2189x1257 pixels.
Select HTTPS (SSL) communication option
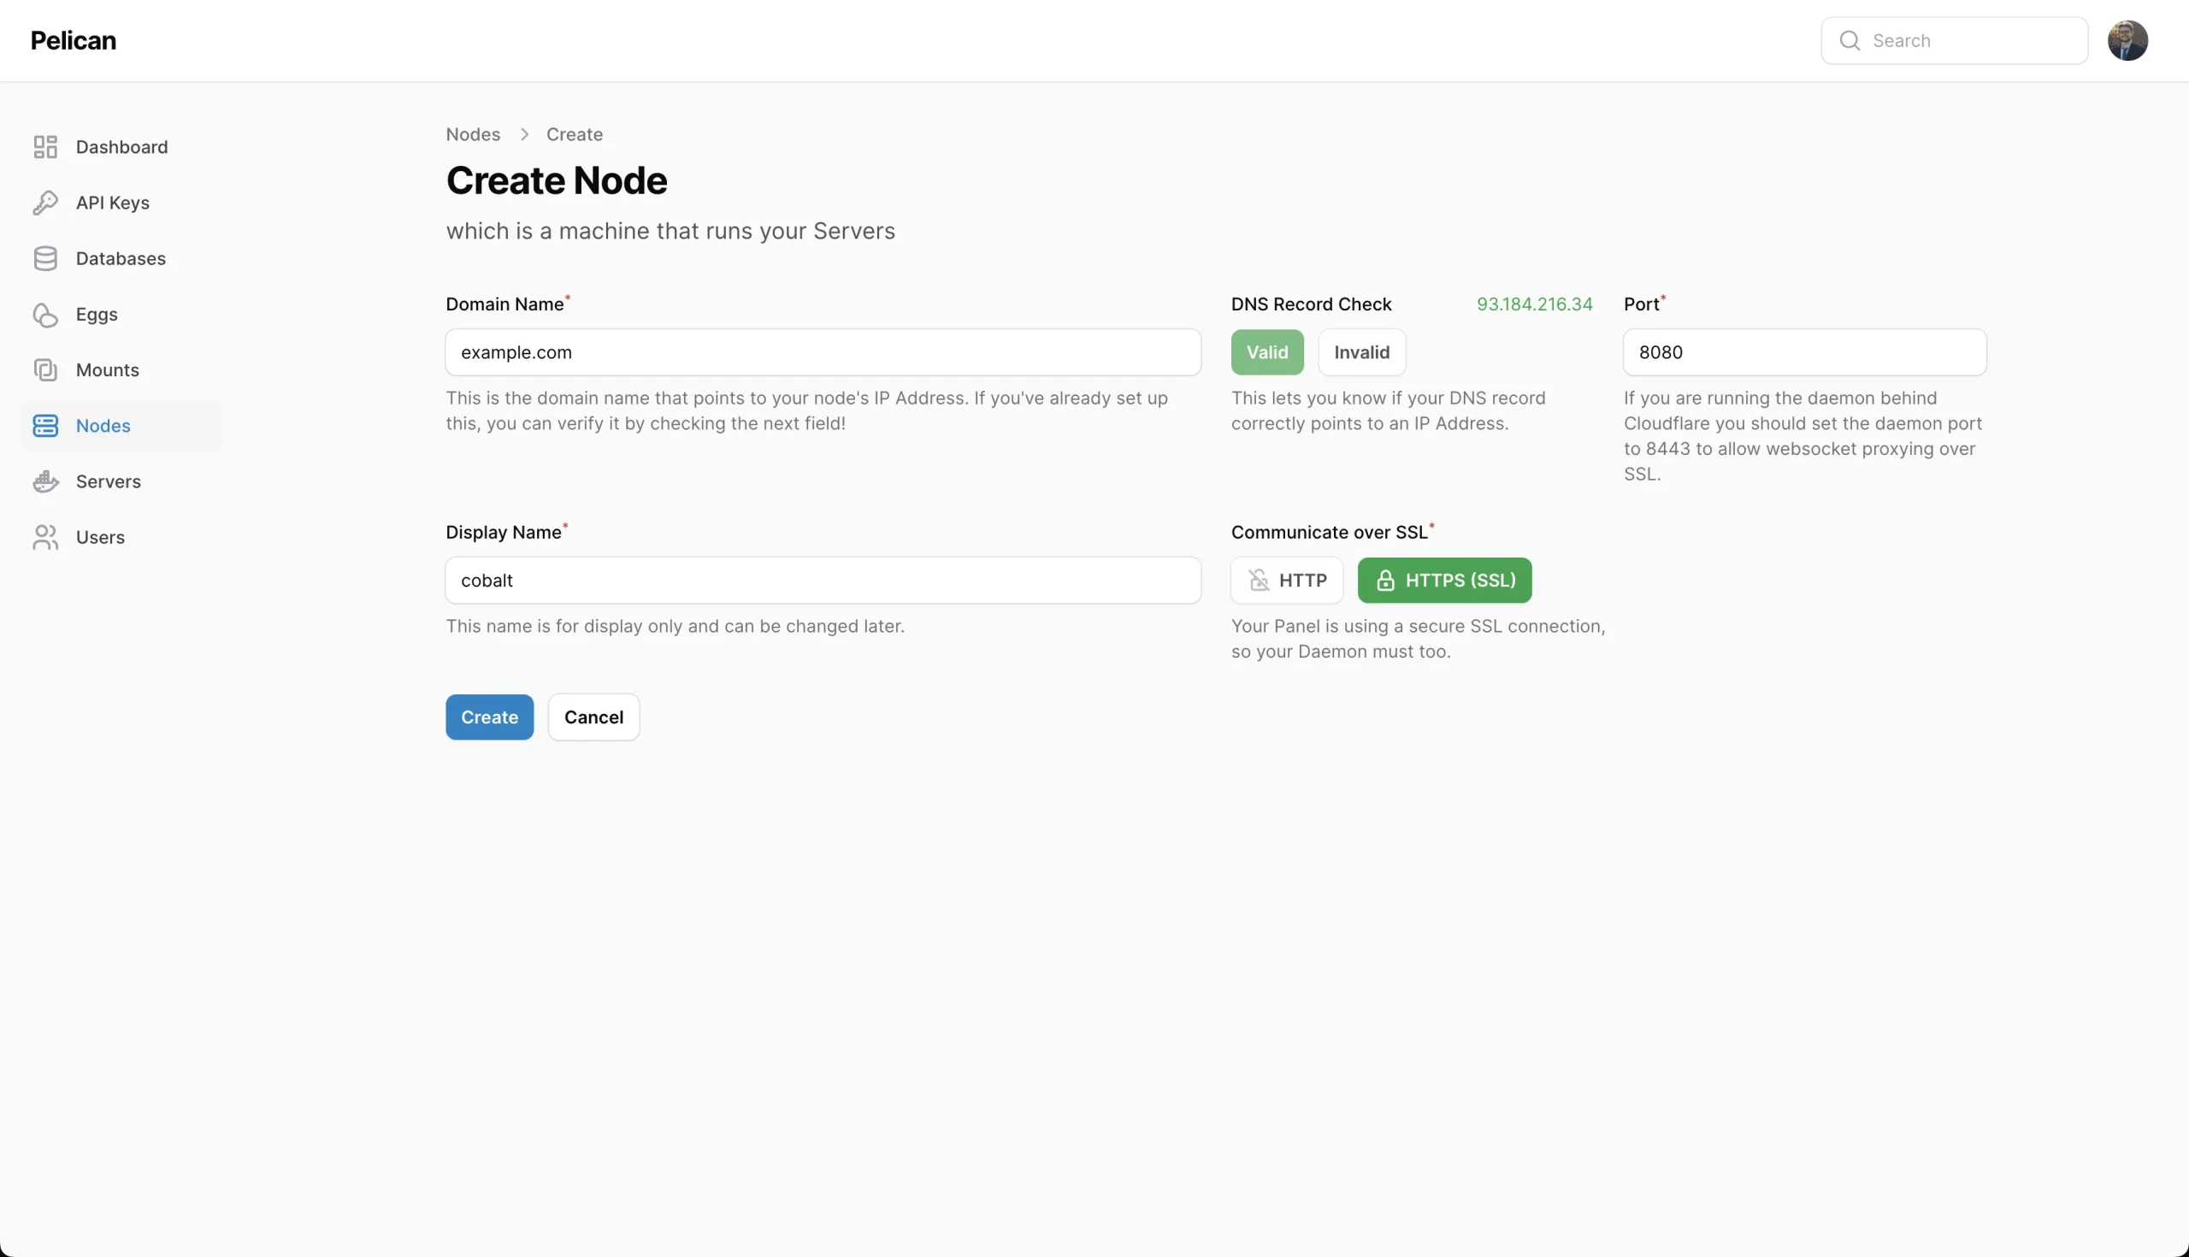[x=1444, y=580]
